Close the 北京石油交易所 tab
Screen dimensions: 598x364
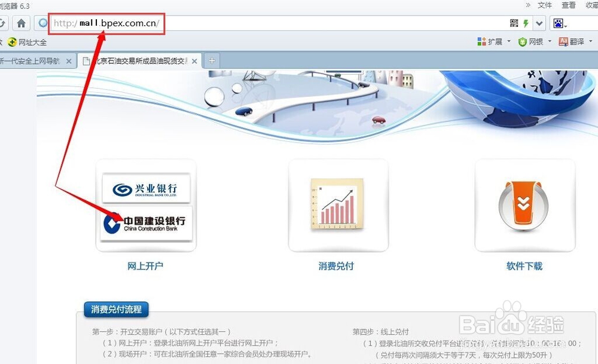[194, 61]
